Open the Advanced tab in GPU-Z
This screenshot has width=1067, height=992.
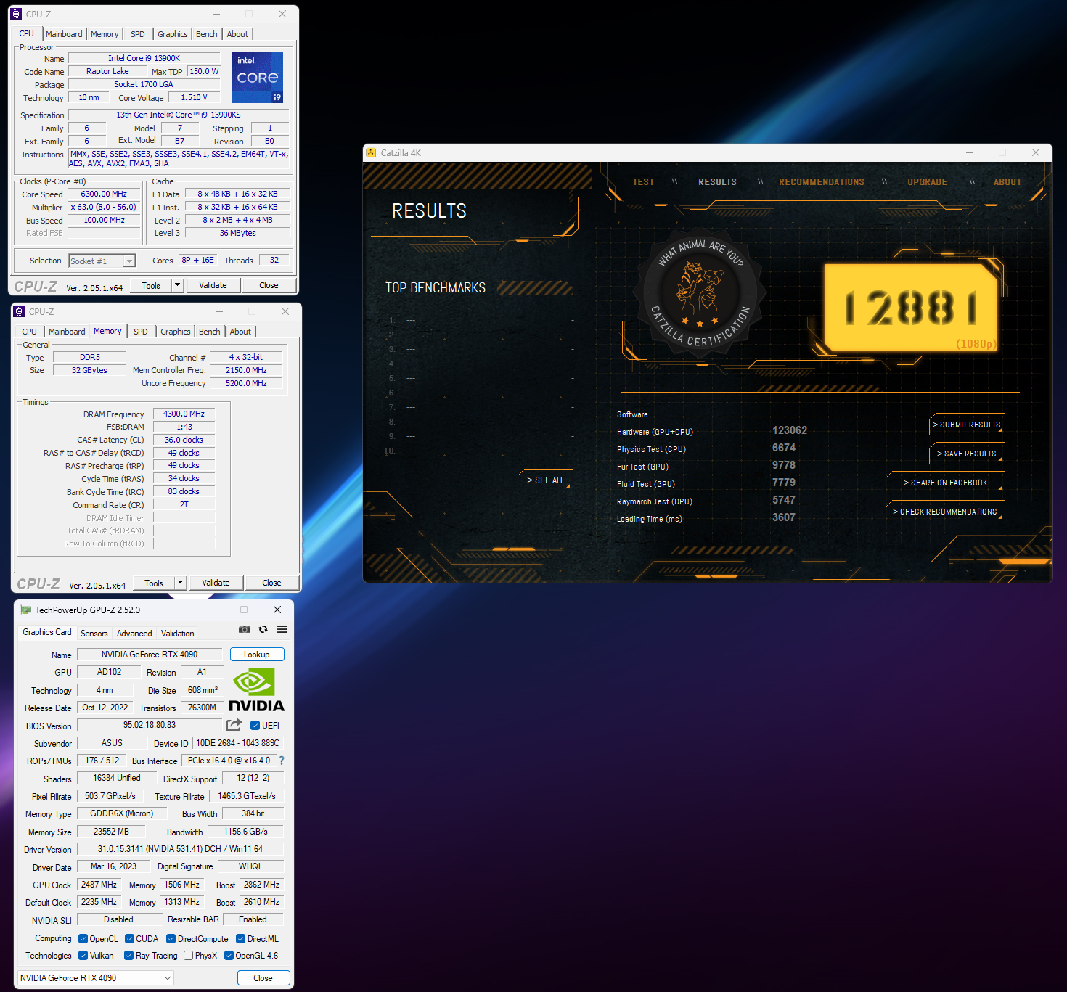click(x=134, y=634)
